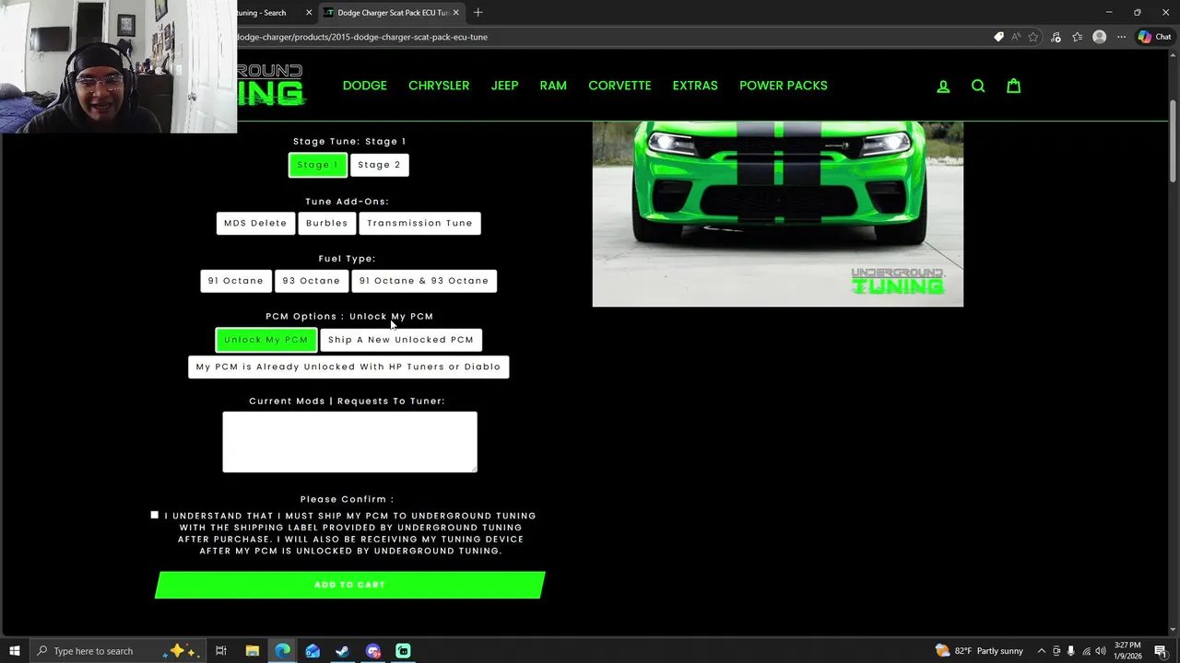Open Task View from the taskbar
Screen dimensions: 1180x663
(221, 651)
